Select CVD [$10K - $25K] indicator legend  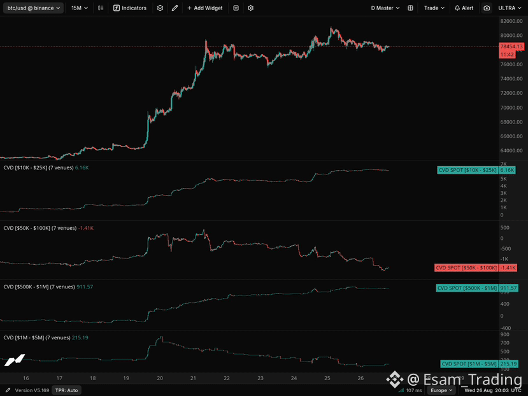(46, 167)
